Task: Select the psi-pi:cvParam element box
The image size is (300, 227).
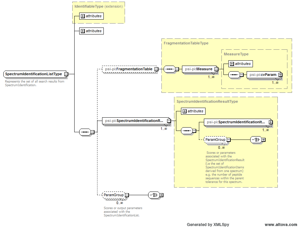Action: click(x=264, y=75)
